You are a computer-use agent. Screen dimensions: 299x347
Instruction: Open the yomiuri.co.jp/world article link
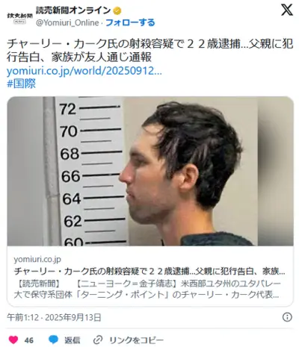point(84,71)
